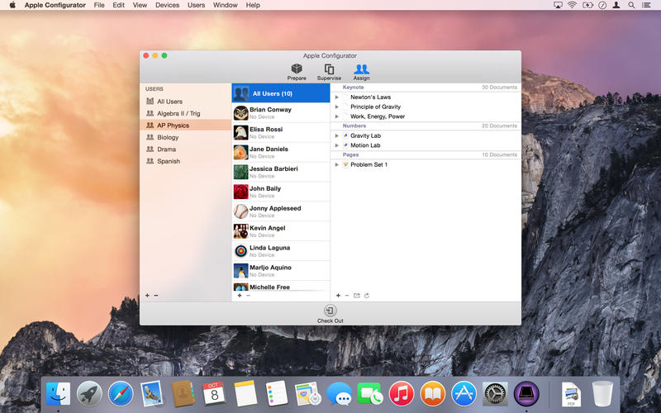Click Brian Conway's avatar thumbnail
661x413 pixels.
[240, 113]
